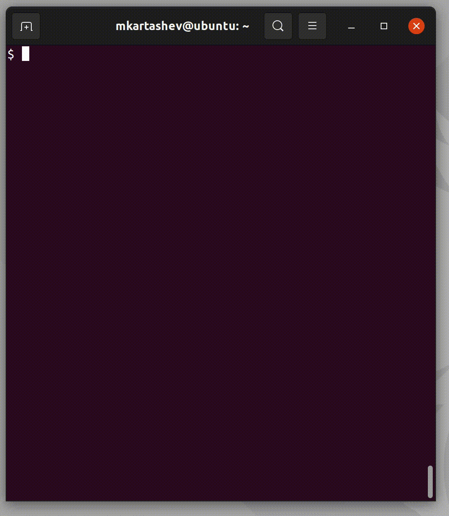Viewport: 449px width, 516px height.
Task: Click the window title mkartashev@ubuntu: ~
Action: point(183,26)
